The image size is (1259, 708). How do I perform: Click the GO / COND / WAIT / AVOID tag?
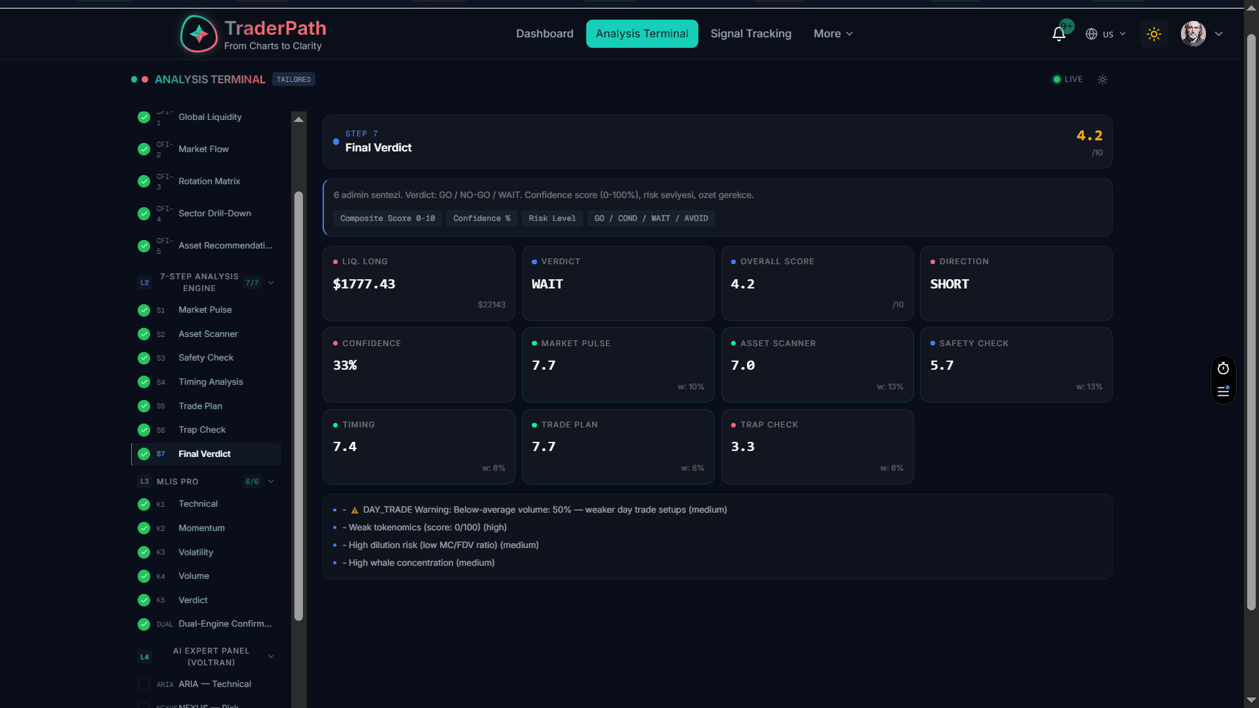coord(651,218)
